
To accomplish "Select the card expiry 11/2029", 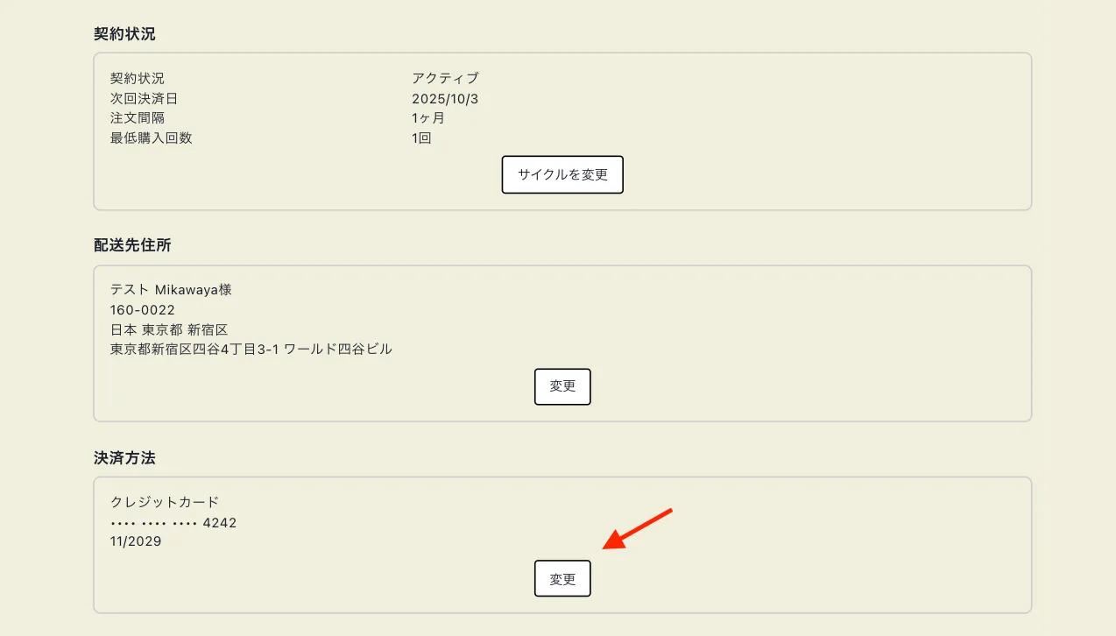I will click(x=136, y=541).
